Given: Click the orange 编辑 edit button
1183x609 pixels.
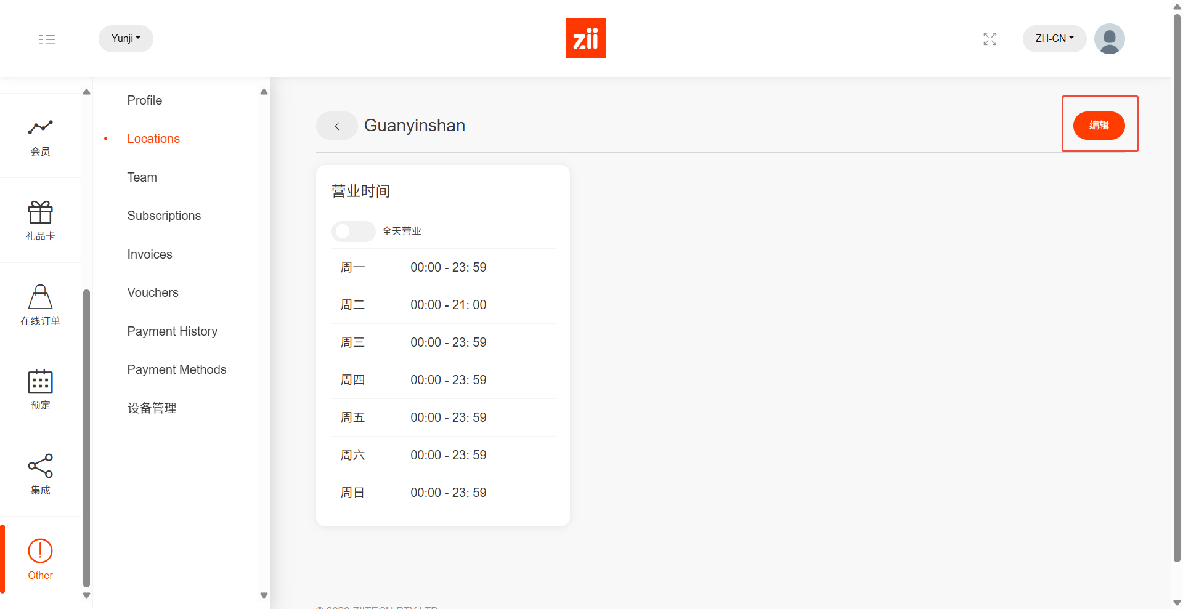Looking at the screenshot, I should pyautogui.click(x=1099, y=126).
